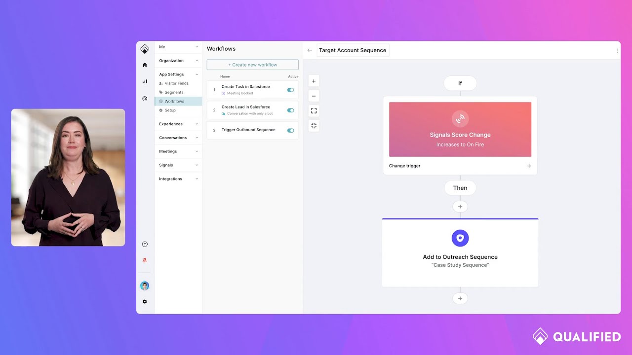Click the If condition label
The width and height of the screenshot is (632, 355).
coord(460,83)
